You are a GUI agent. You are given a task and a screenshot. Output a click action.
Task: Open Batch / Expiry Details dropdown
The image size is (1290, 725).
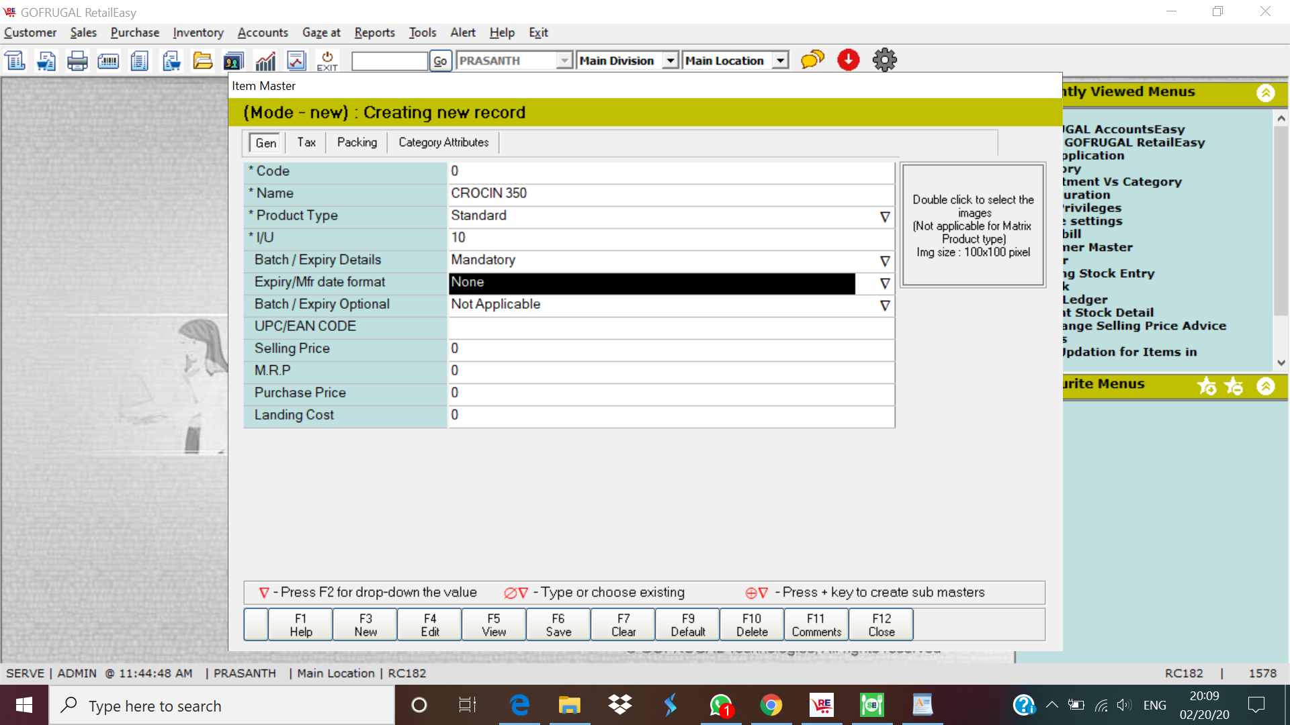(x=885, y=261)
